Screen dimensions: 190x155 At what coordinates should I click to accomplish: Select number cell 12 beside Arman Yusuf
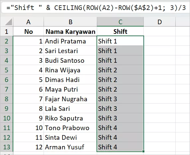(x=28, y=147)
